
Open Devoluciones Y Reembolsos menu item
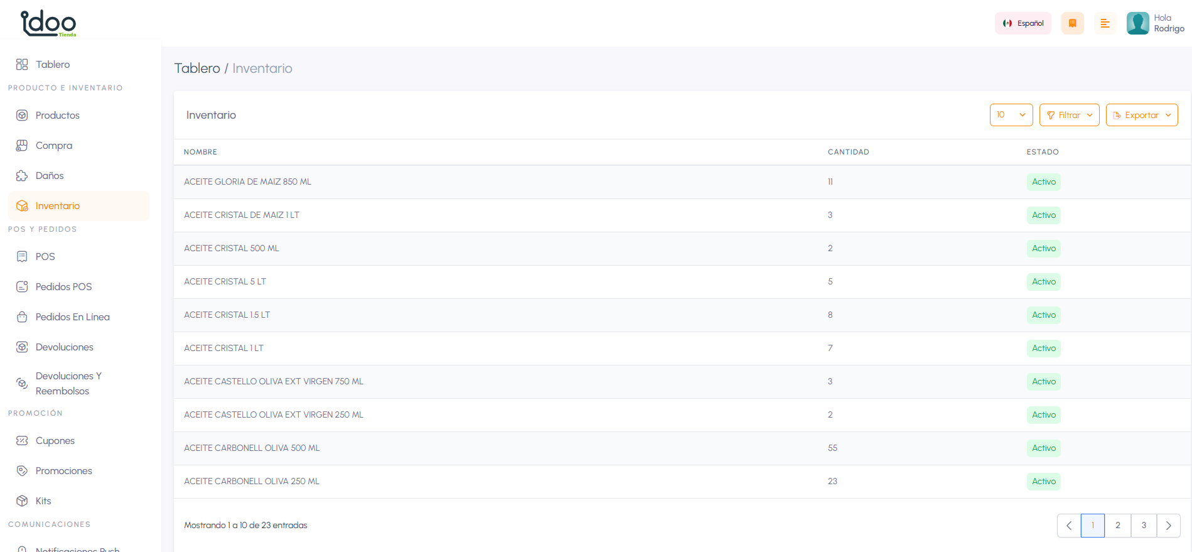tap(68, 384)
